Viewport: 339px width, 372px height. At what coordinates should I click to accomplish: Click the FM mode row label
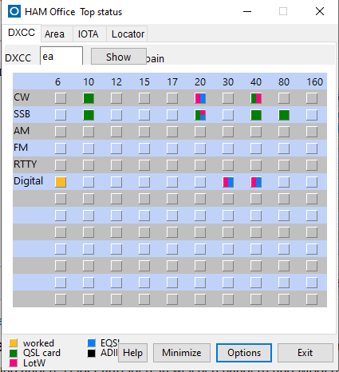pos(21,148)
